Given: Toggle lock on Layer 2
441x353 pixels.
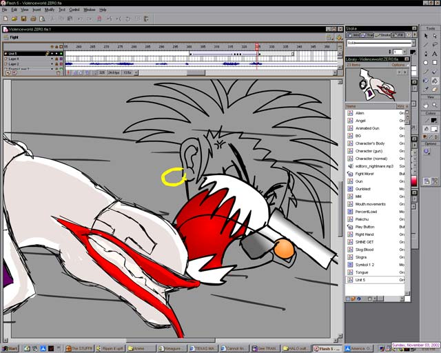Looking at the screenshot, I should (57, 64).
